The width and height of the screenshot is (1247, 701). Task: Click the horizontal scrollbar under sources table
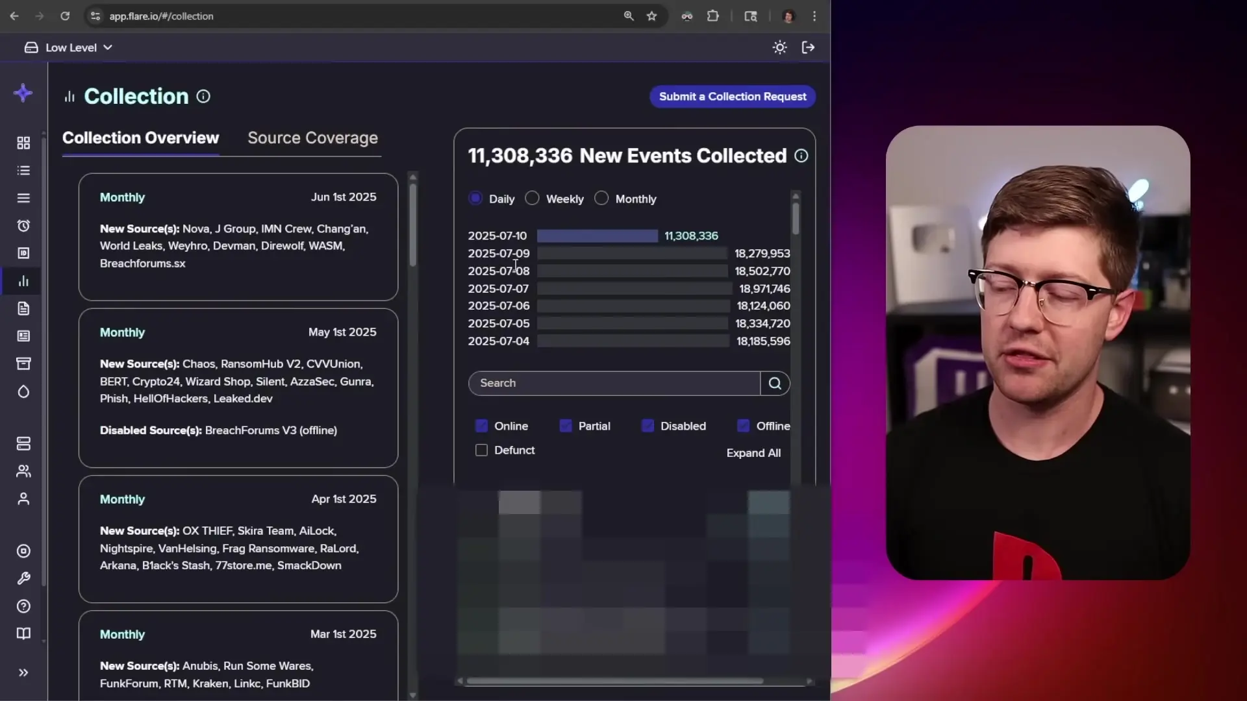pyautogui.click(x=614, y=682)
